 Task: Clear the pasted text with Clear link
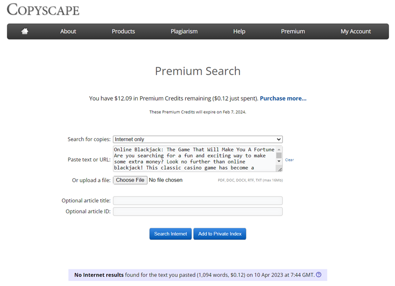(289, 160)
